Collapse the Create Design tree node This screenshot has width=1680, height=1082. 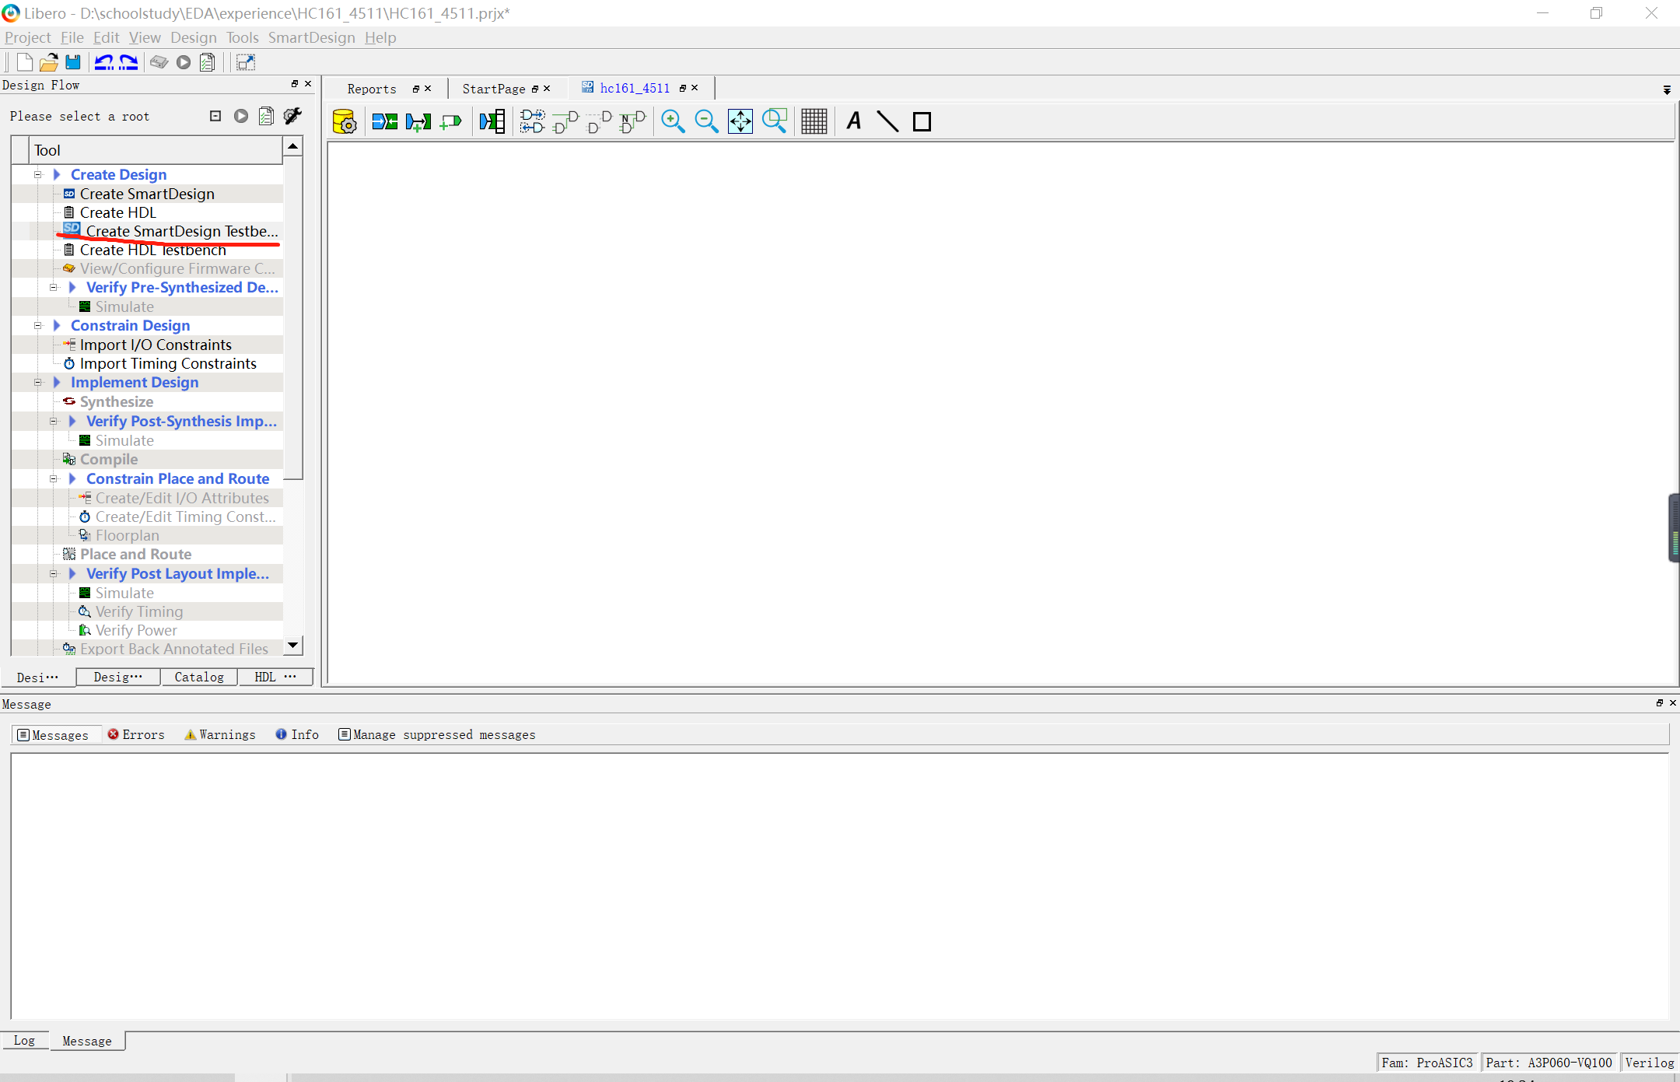(x=37, y=174)
